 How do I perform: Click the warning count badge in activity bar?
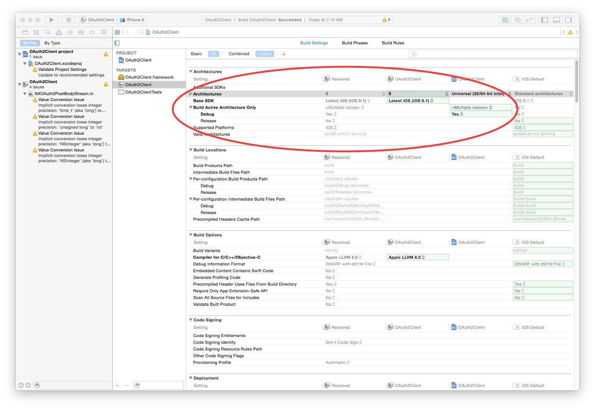click(x=386, y=20)
